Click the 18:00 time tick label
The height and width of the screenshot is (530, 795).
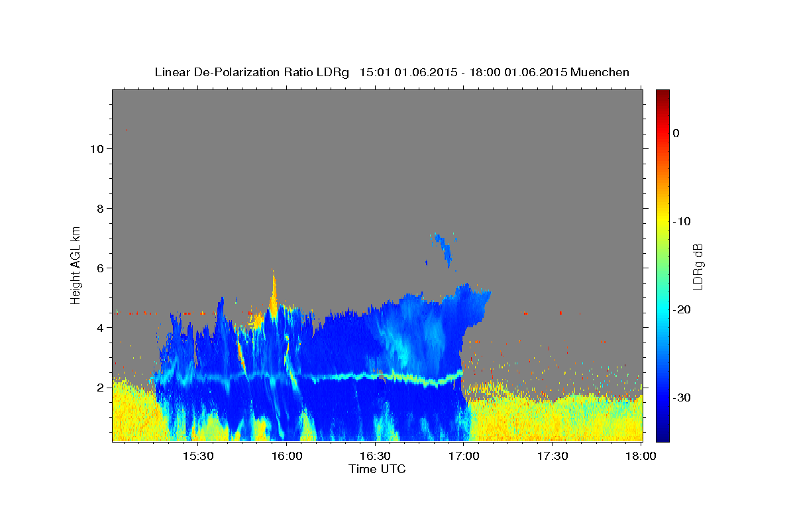pos(641,456)
